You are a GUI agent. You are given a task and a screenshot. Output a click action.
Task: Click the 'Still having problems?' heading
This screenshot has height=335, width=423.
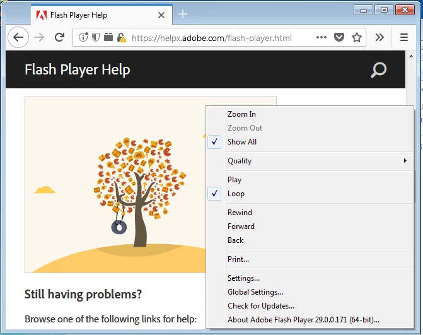[83, 294]
